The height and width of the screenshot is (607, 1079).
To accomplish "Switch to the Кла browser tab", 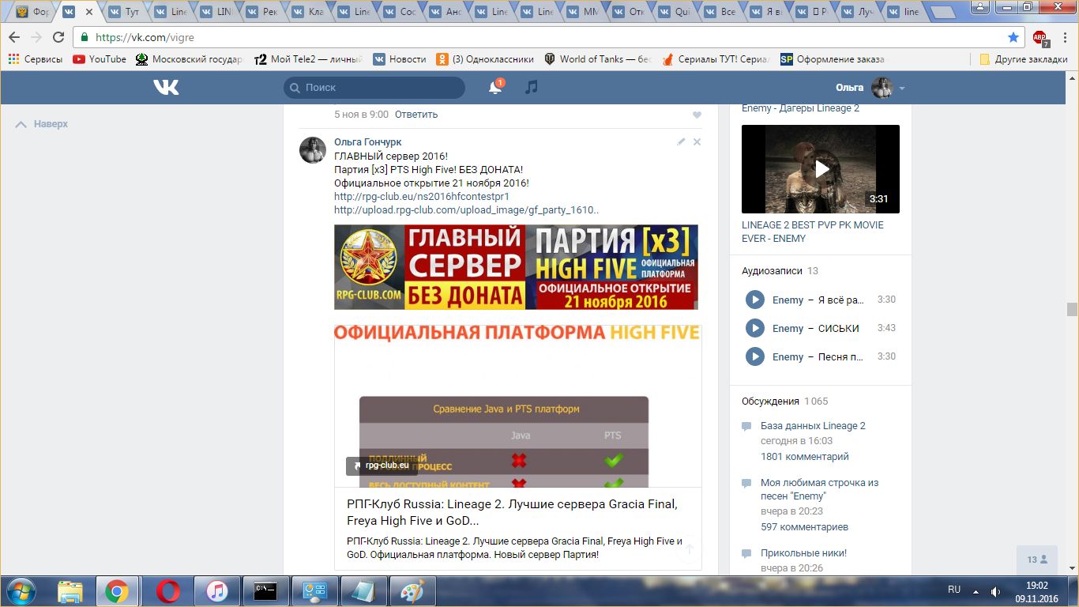I will pos(308,12).
